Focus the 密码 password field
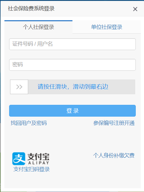The height and width of the screenshot is (192, 144). [x=72, y=65]
